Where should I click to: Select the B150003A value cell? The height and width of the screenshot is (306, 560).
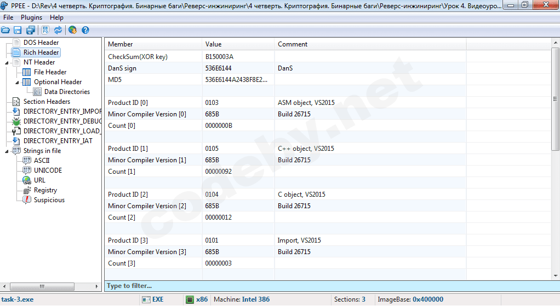point(238,57)
